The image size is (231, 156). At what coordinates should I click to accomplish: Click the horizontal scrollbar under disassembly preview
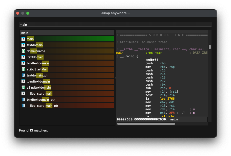click(x=146, y=124)
